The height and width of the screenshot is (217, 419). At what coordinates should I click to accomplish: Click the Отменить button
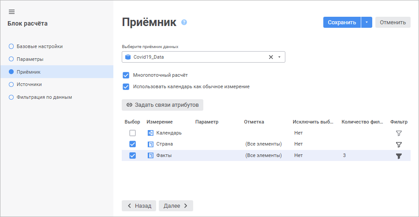coord(393,22)
